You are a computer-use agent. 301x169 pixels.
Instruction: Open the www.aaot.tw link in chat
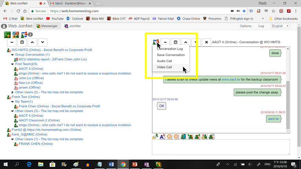click(x=231, y=79)
